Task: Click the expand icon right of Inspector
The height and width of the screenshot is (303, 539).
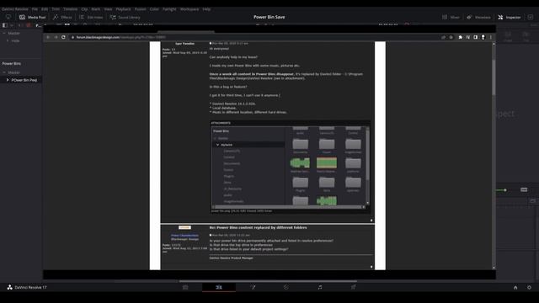Action: click(x=531, y=17)
